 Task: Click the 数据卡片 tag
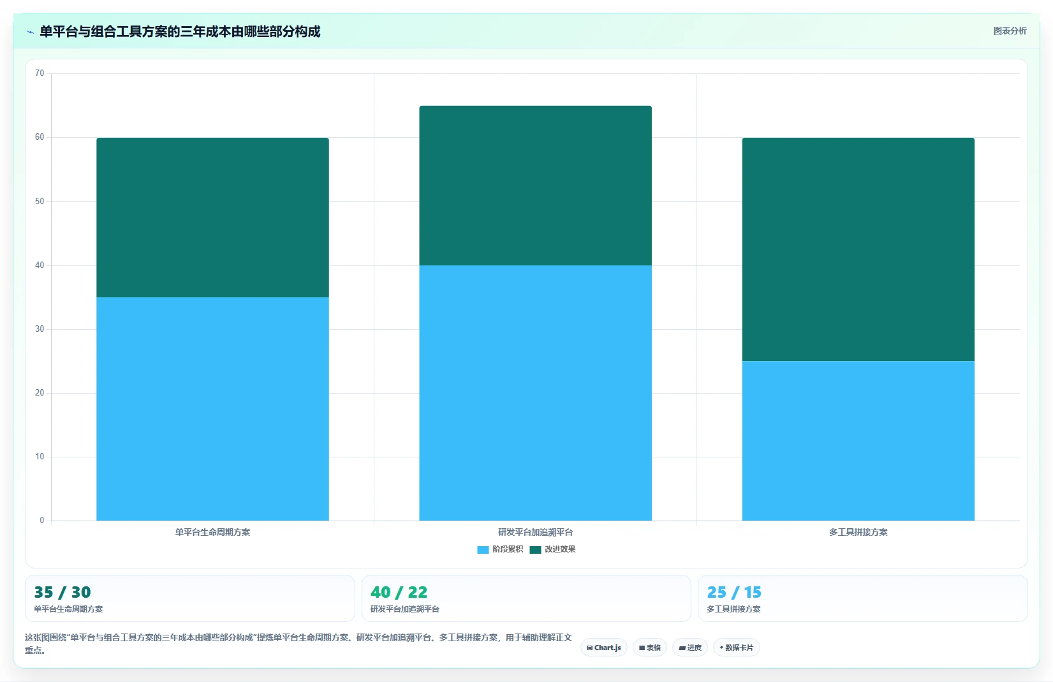point(737,648)
